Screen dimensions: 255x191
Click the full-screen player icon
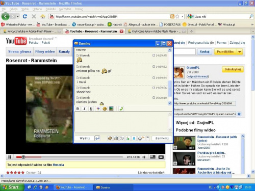[x=161, y=157]
